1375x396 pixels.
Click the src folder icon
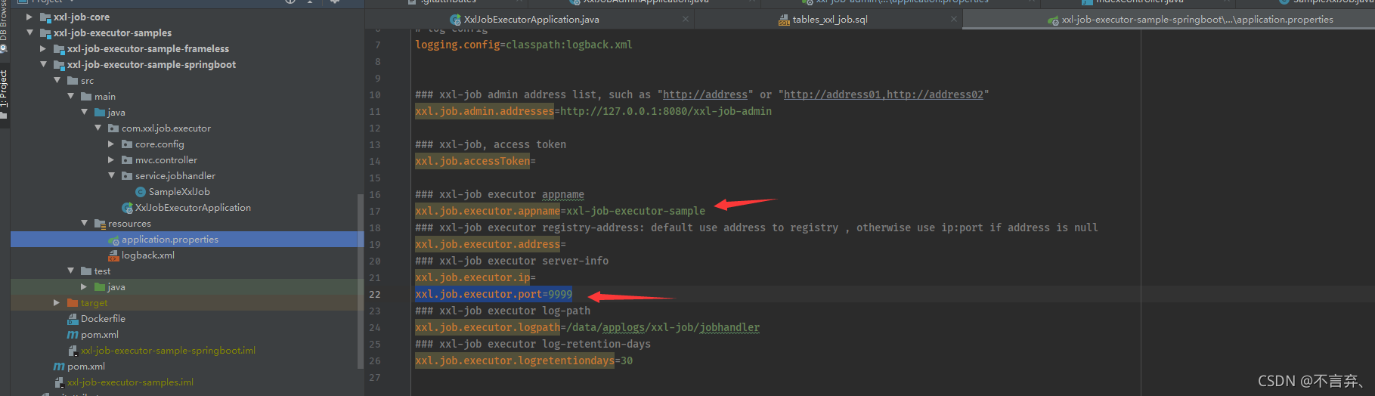pyautogui.click(x=73, y=80)
